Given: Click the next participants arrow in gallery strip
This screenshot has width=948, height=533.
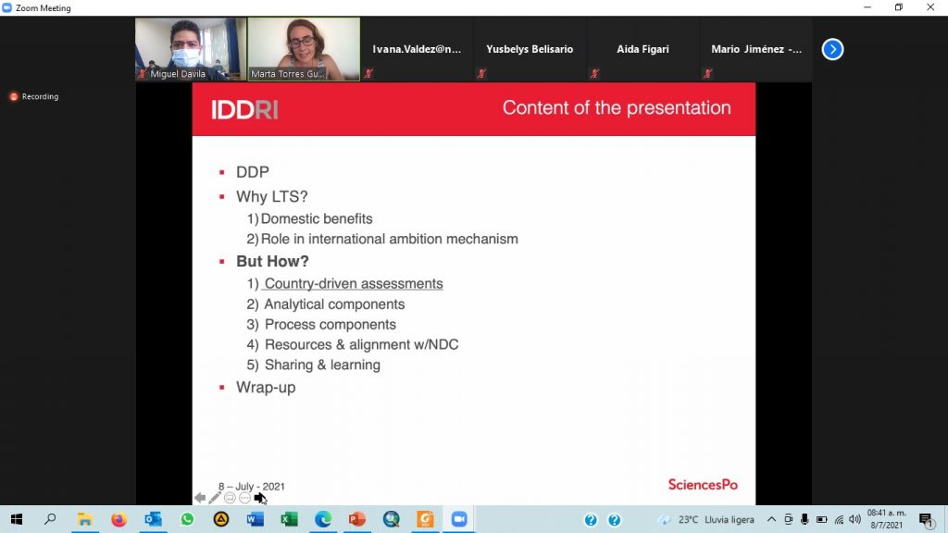Looking at the screenshot, I should click(x=832, y=49).
